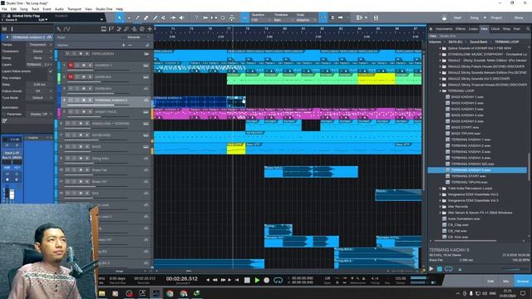The height and width of the screenshot is (299, 532).
Task: Switch to the Instruments browser tab
Action: (x=444, y=29)
